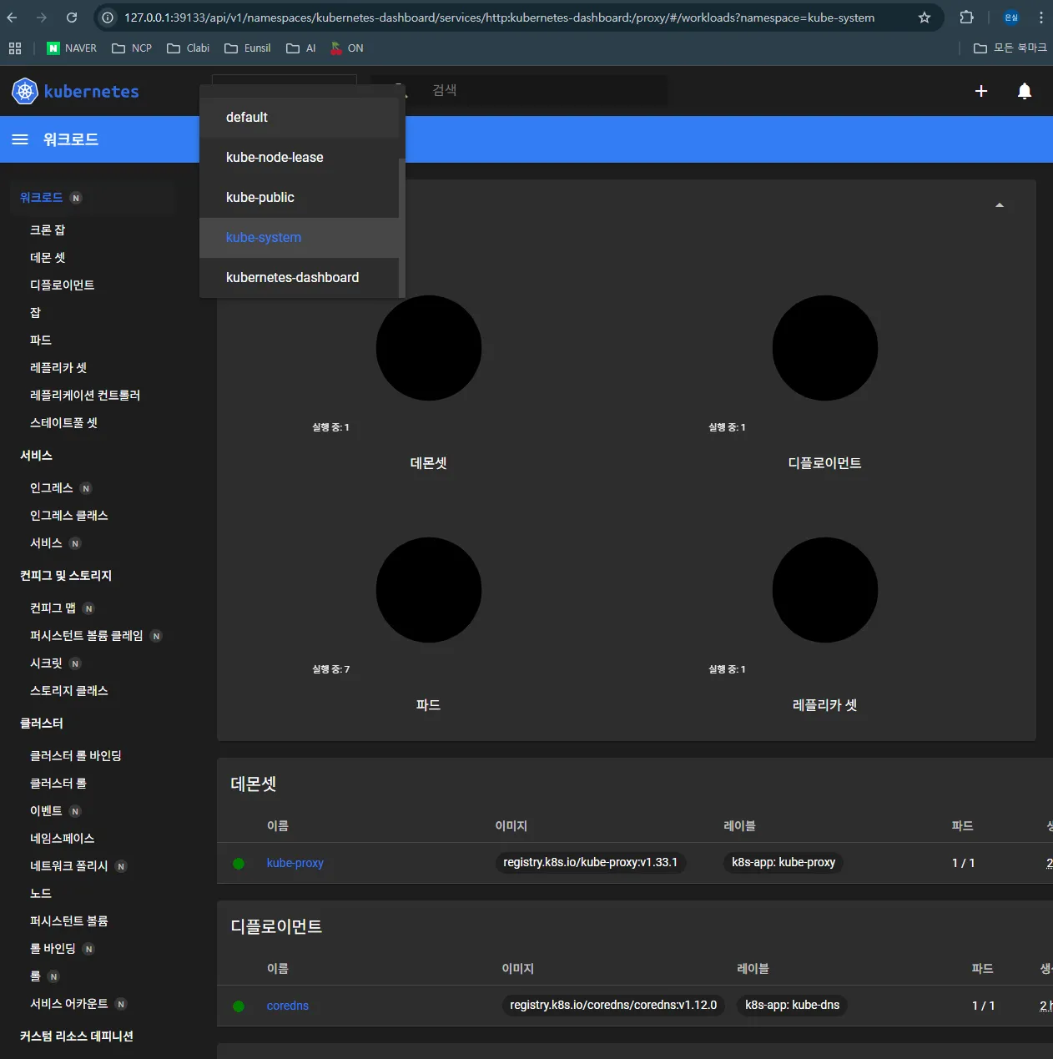Open 서비스 어카운트 in the sidebar

69,1004
